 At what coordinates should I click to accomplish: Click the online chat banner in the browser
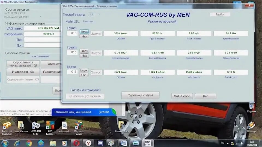click(84, 112)
